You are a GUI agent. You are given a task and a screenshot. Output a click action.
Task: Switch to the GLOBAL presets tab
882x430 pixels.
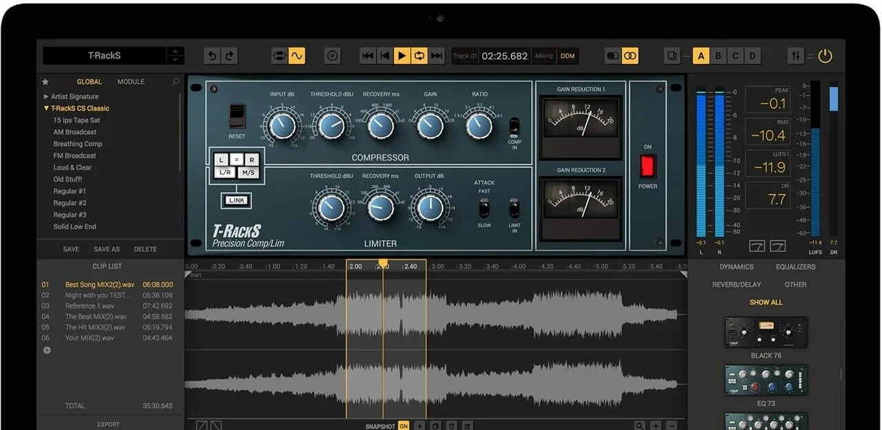89,82
